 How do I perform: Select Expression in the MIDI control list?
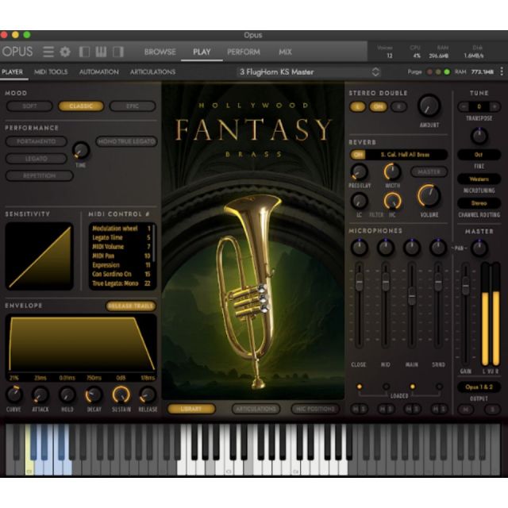click(121, 265)
